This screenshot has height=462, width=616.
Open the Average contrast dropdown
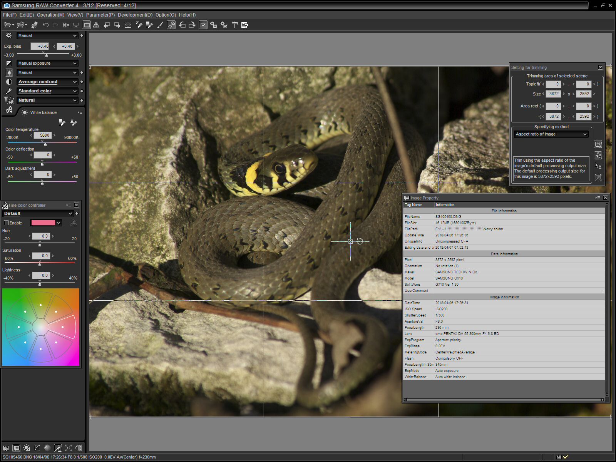point(47,82)
